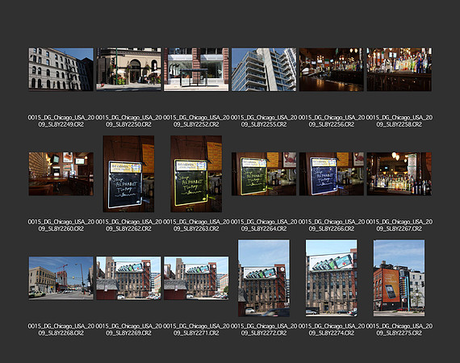Select close-up billboard thumbnail 5L8Y2274.CR2
The width and height of the screenshot is (460, 363).
pyautogui.click(x=332, y=278)
